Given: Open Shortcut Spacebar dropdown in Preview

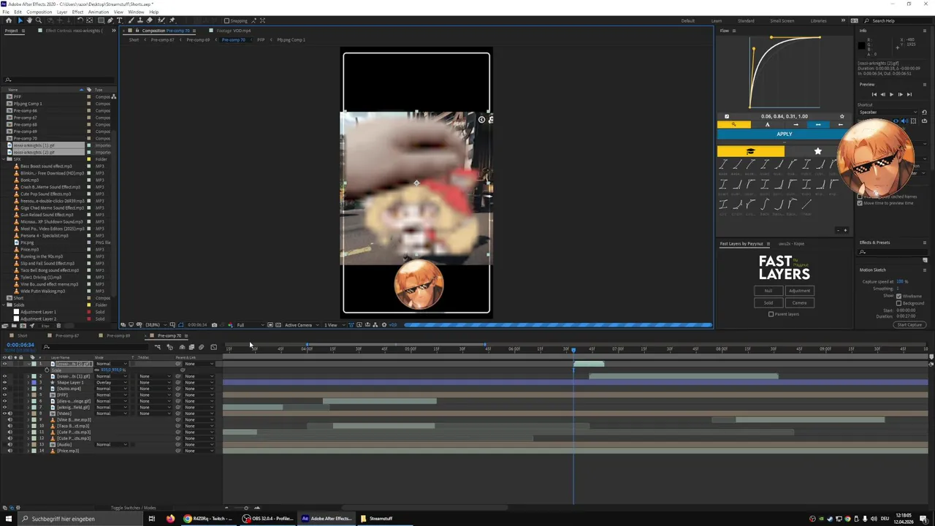Looking at the screenshot, I should click(888, 113).
